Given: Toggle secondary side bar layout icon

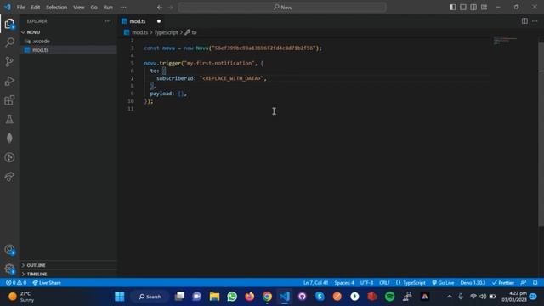Looking at the screenshot, I should point(473,8).
